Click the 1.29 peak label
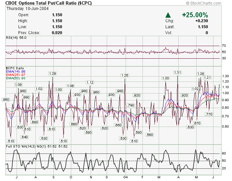232x181 pixels. click(x=52, y=73)
